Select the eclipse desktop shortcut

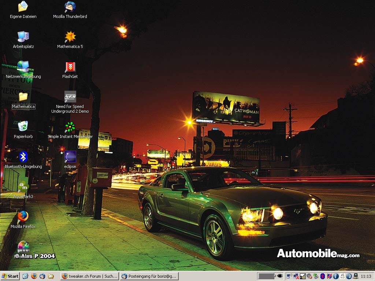point(70,160)
